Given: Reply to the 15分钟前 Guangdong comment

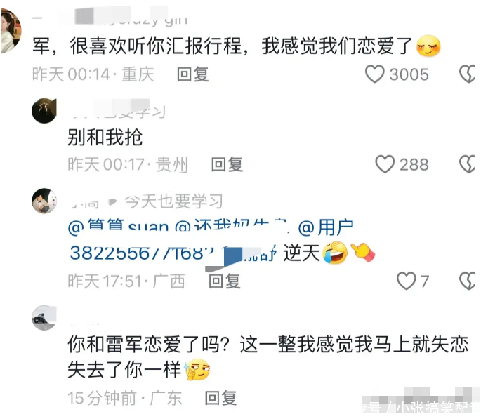Looking at the screenshot, I should click(220, 398).
